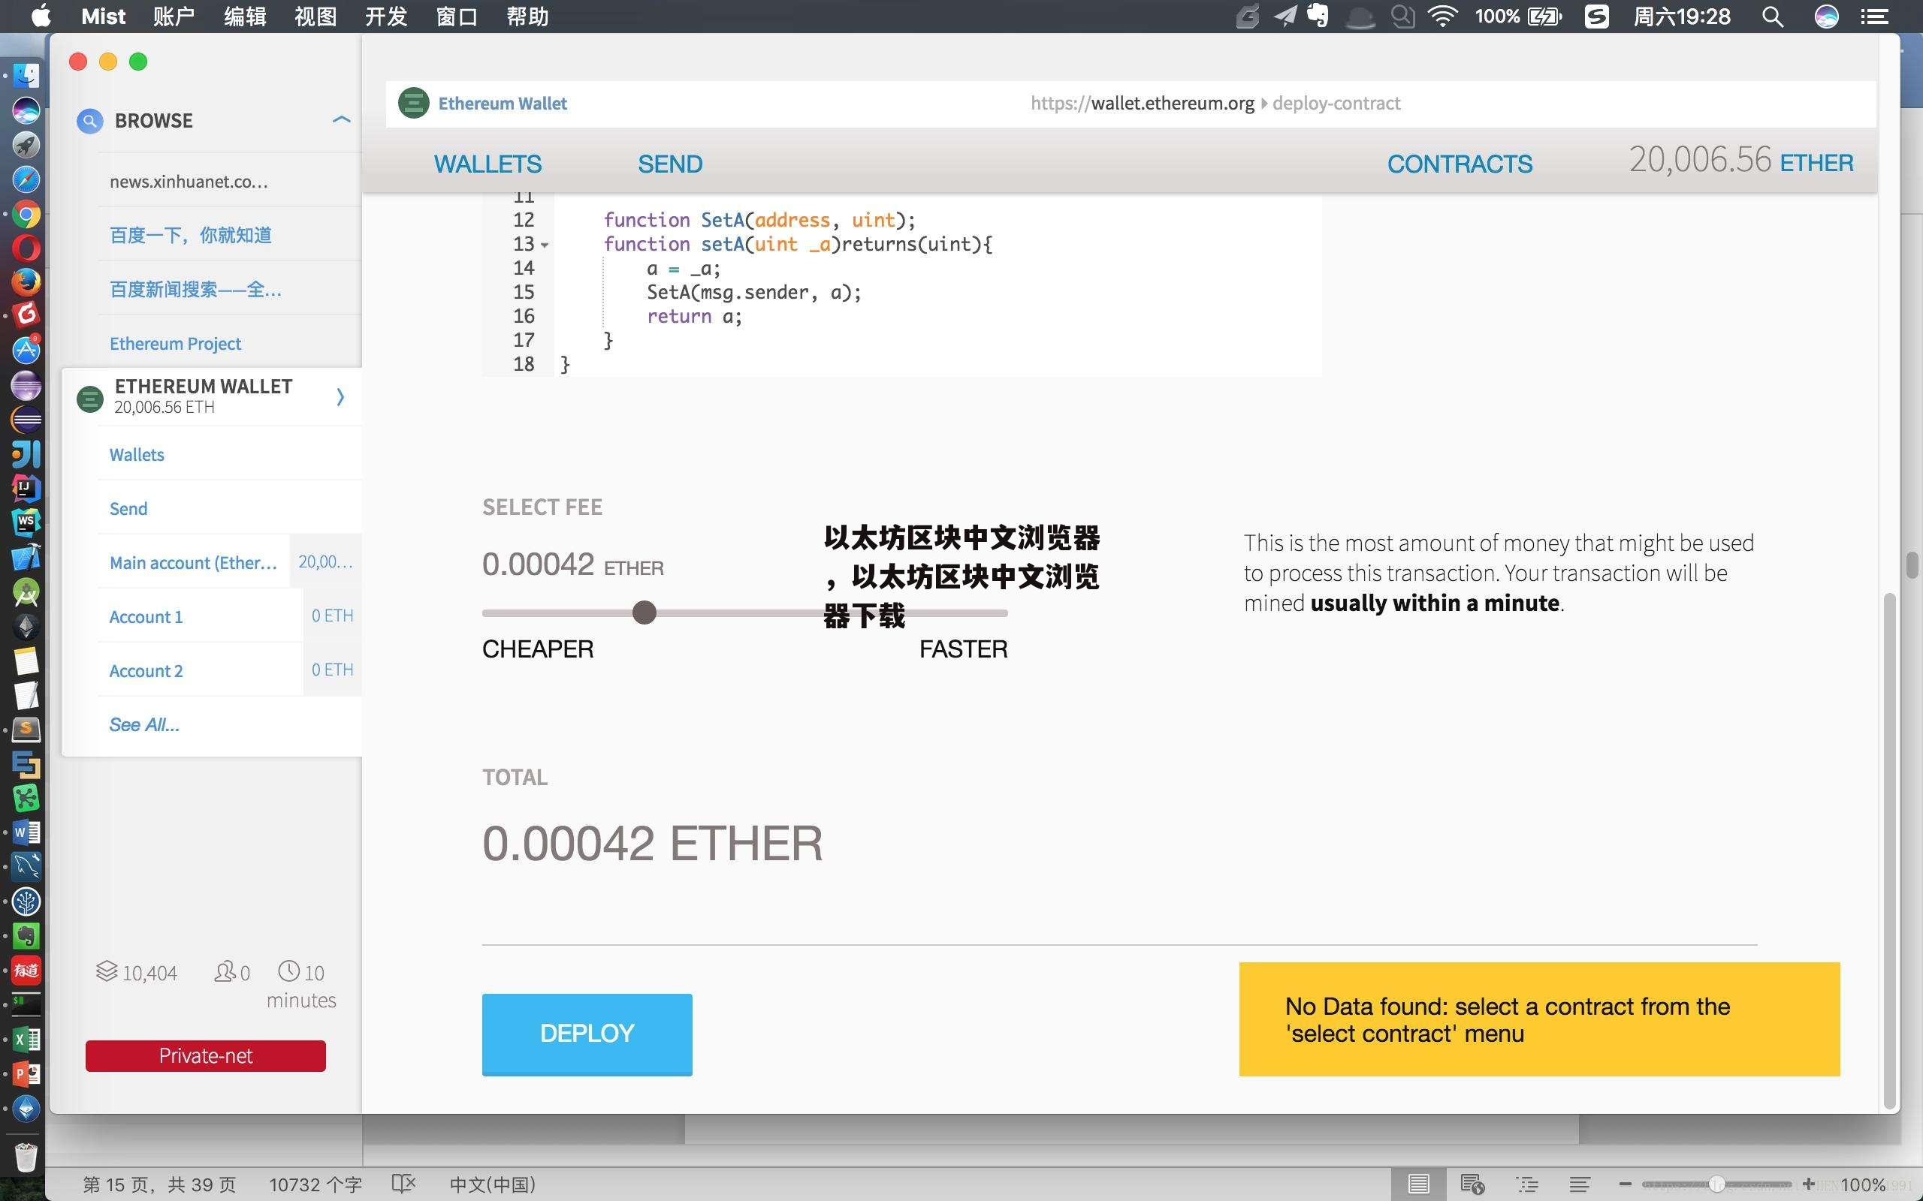Click the Apple menu icon
Viewport: 1923px width, 1201px height.
click(x=41, y=15)
